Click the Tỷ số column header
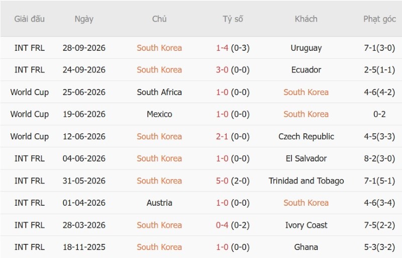Viewport: 402px width, 258px height. pyautogui.click(x=233, y=19)
